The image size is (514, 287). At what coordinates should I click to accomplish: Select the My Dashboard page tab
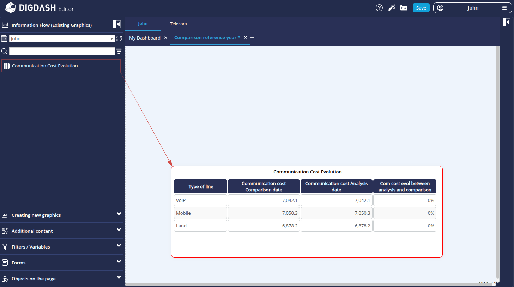tap(145, 38)
